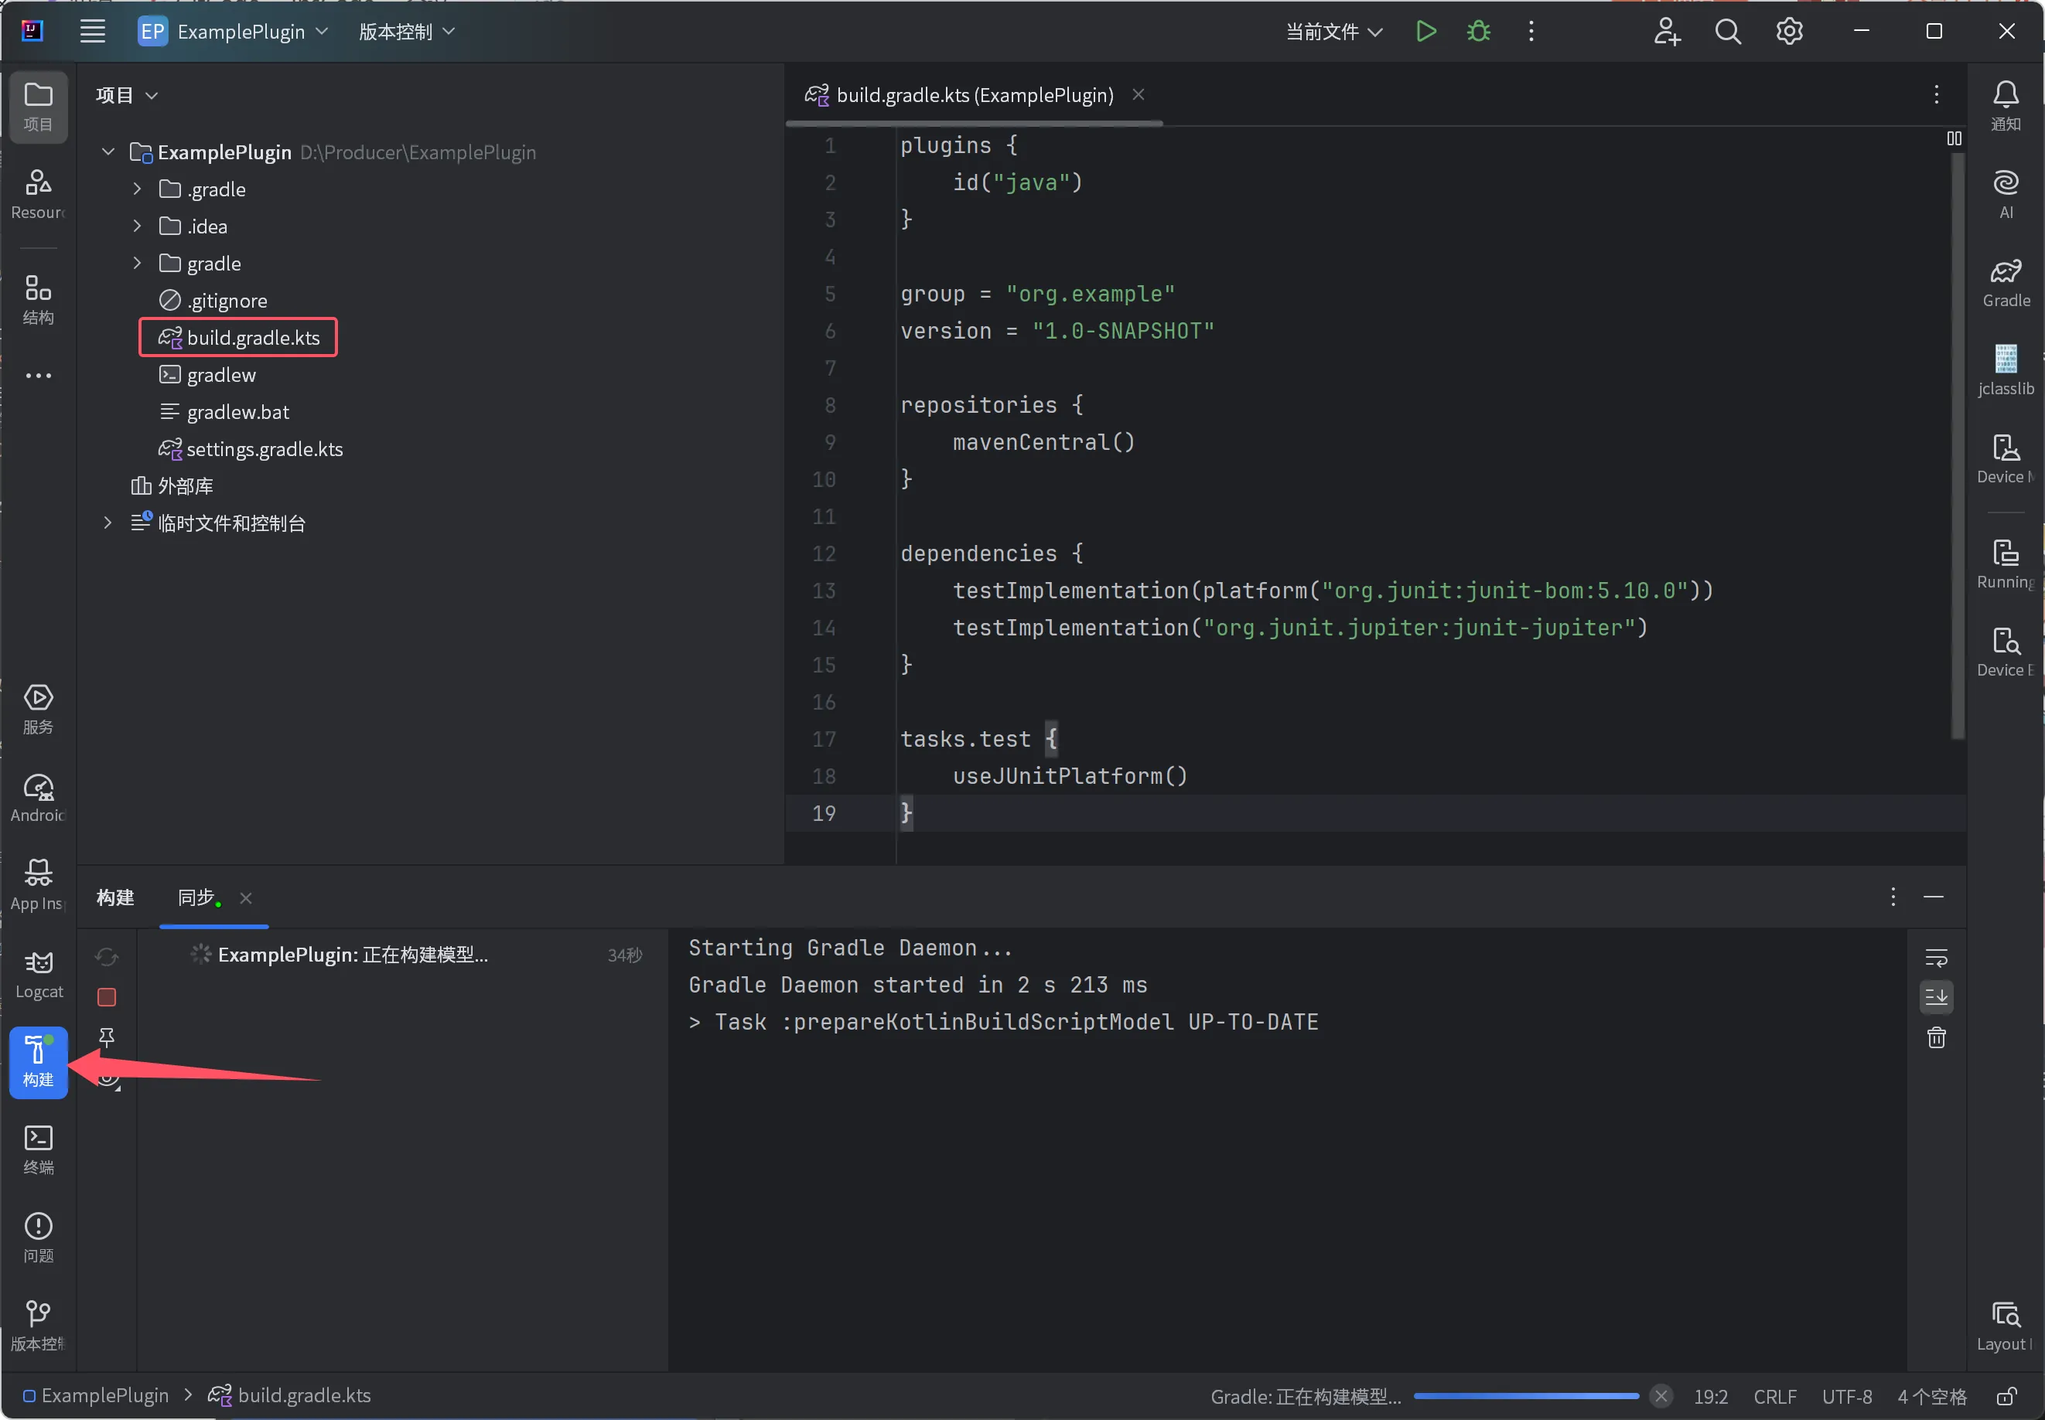2045x1420 pixels.
Task: Expand the gradle folder
Action: coord(137,264)
